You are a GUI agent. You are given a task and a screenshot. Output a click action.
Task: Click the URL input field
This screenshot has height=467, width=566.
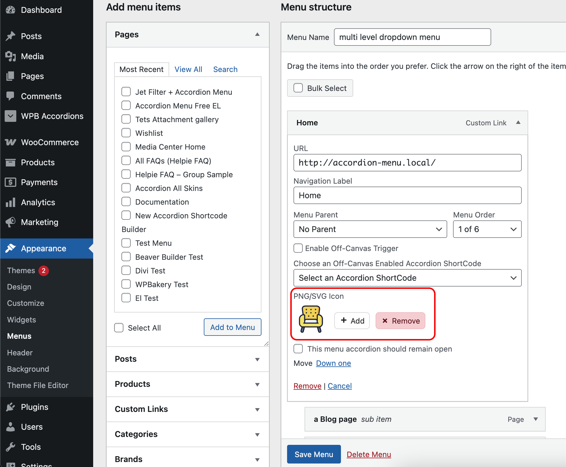407,163
